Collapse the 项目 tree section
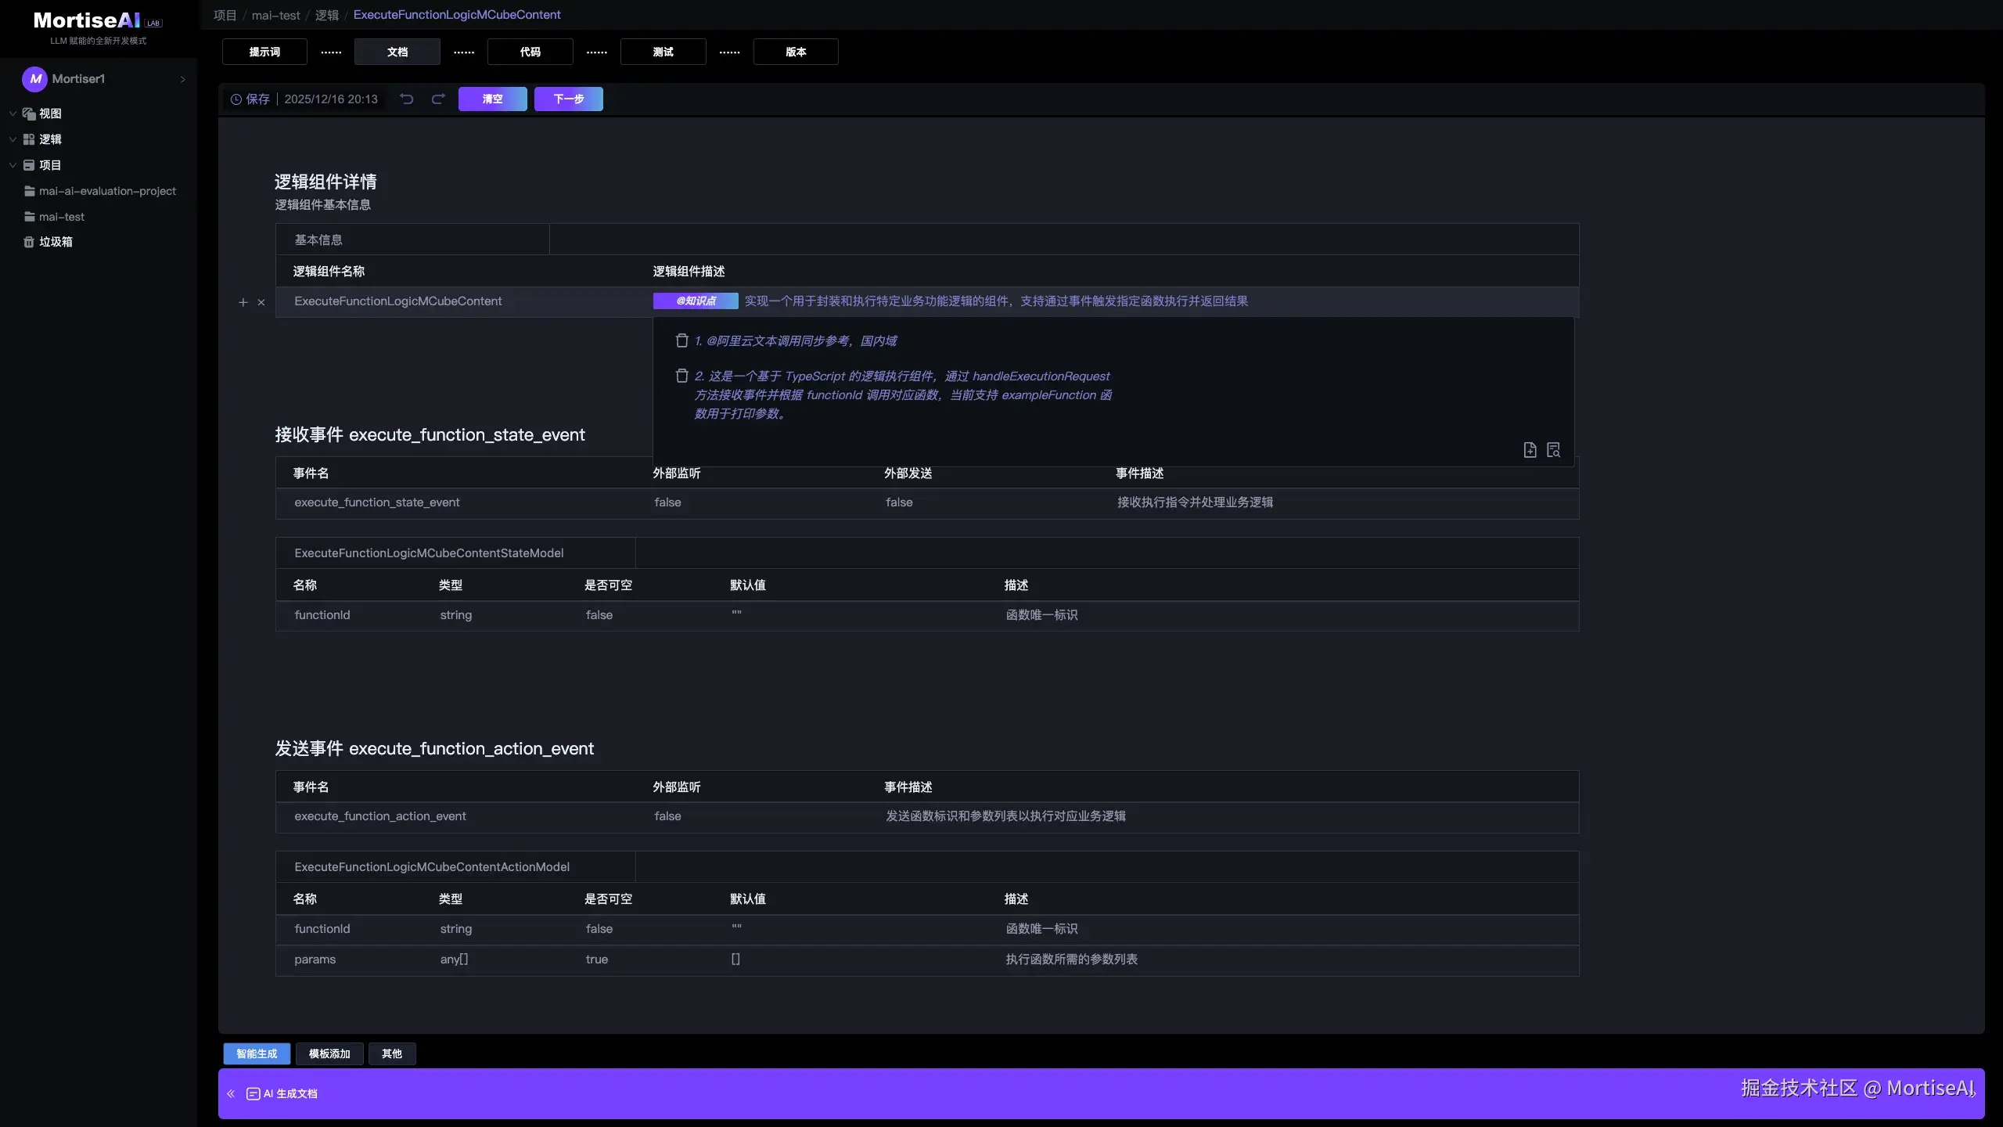 [x=13, y=165]
